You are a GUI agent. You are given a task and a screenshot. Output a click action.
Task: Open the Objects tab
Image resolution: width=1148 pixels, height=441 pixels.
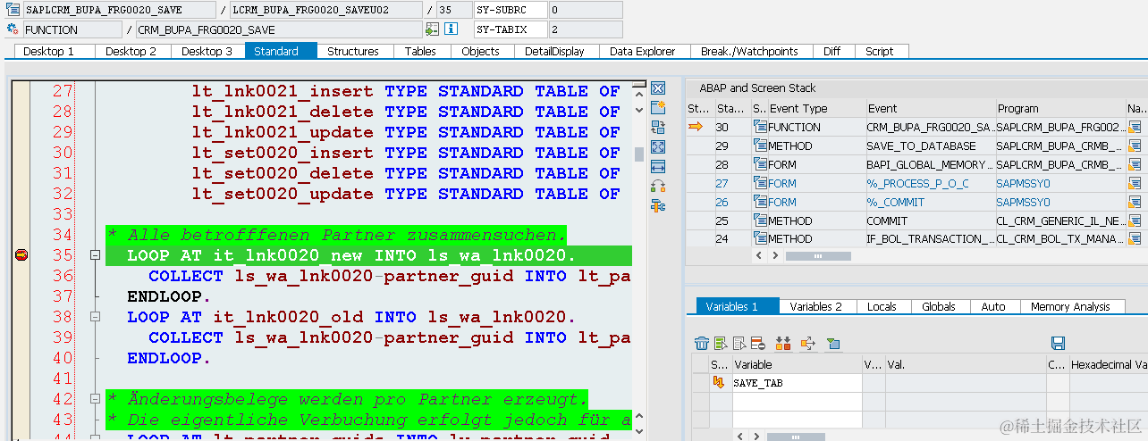481,51
